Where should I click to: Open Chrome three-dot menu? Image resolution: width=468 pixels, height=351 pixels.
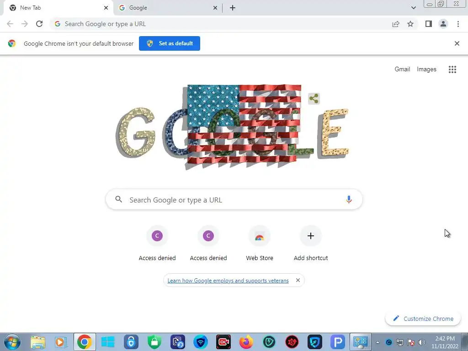[x=458, y=24]
